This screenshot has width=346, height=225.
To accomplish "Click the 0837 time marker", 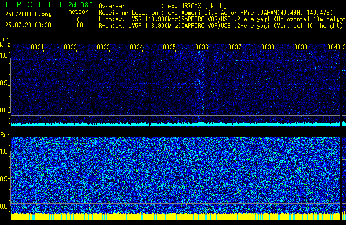I will point(235,47).
